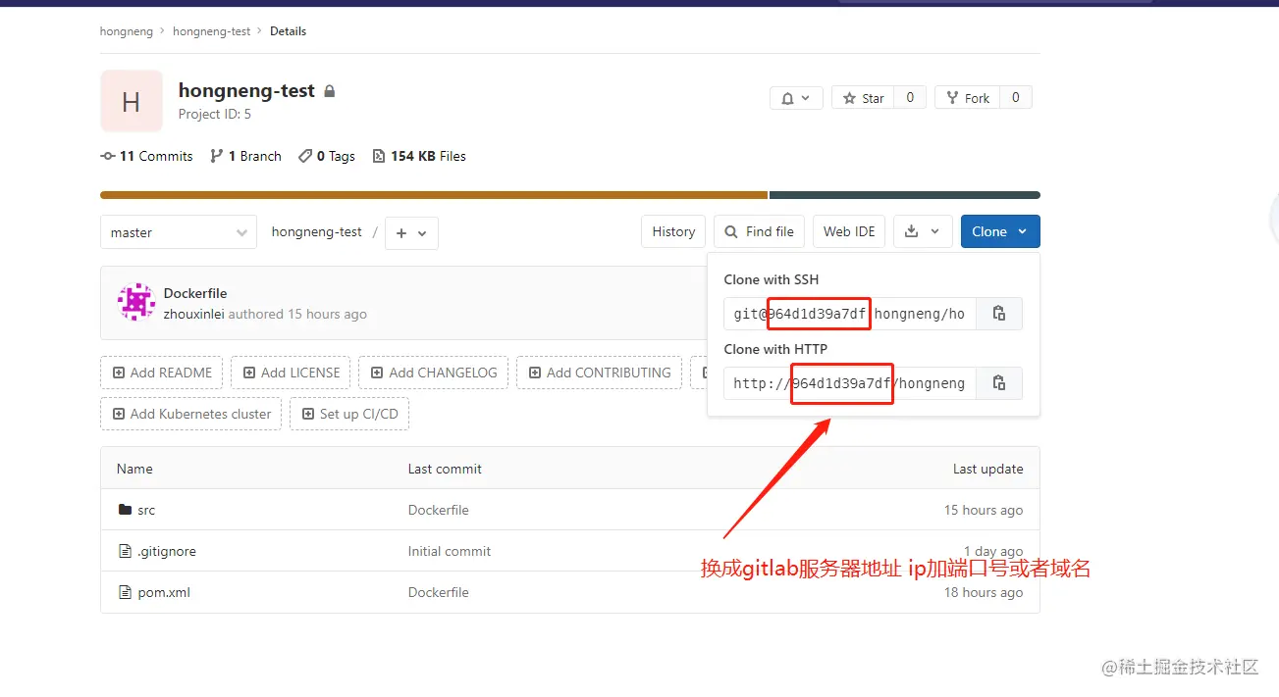
Task: Open the download source code dropdown
Action: pyautogui.click(x=923, y=231)
